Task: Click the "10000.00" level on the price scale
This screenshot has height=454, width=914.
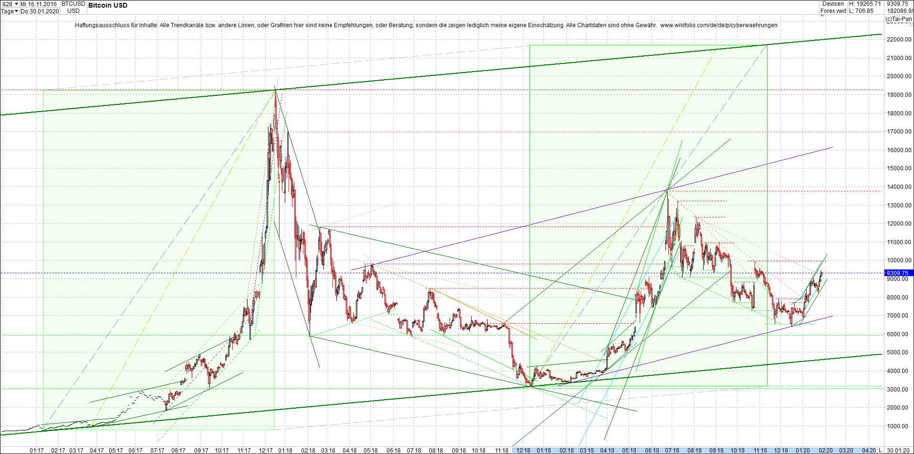Action: pyautogui.click(x=900, y=260)
